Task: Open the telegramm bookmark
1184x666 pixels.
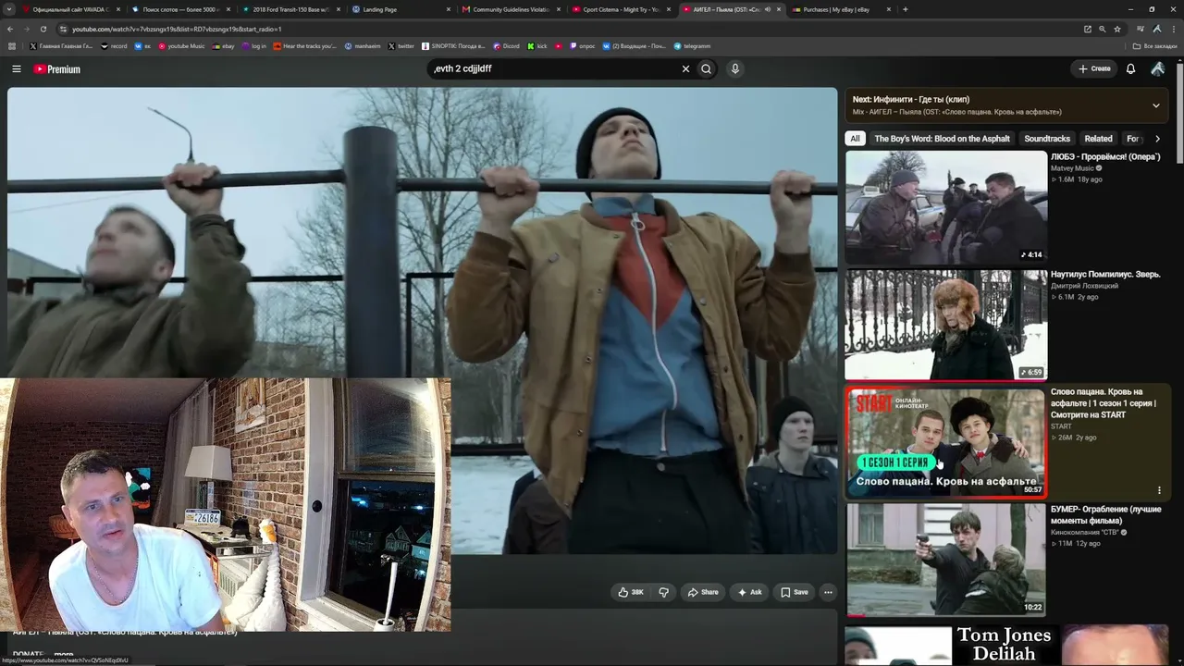Action: coord(692,45)
